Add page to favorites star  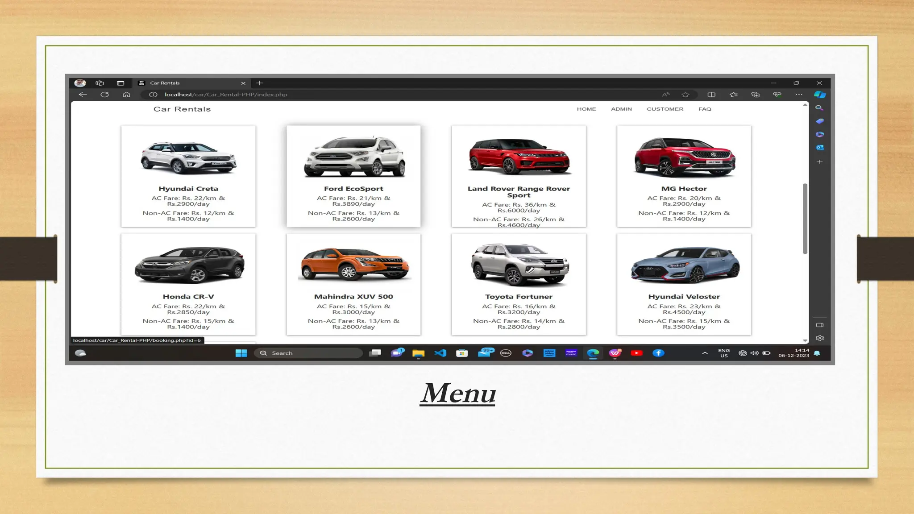[x=685, y=95]
